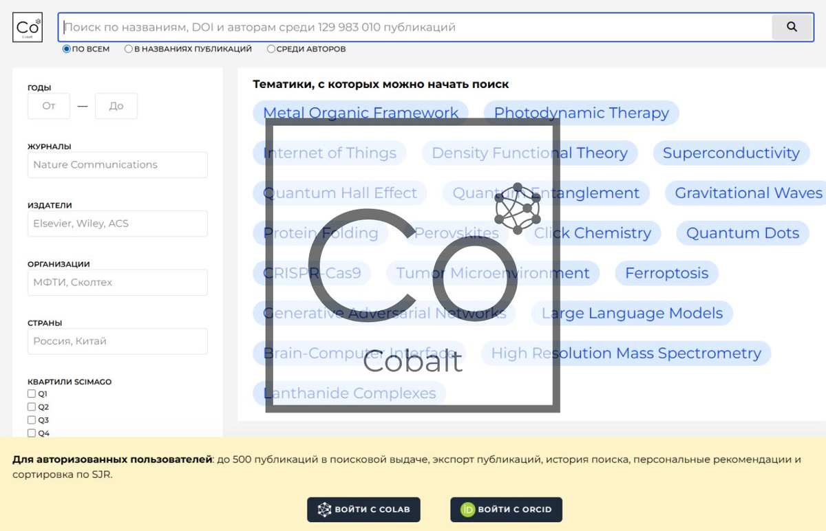Focus the main publication search field
The width and height of the screenshot is (826, 531).
point(415,28)
